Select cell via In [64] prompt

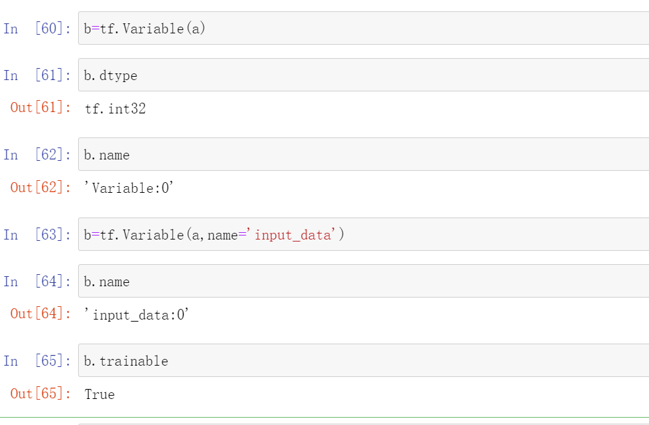37,282
